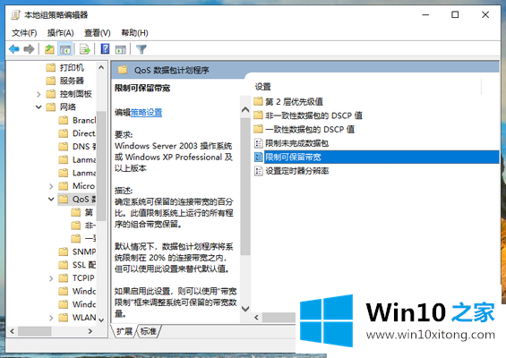Click the policy icon of 设置定时器分辨率
Viewport: 506px width, 358px height.
(259, 171)
